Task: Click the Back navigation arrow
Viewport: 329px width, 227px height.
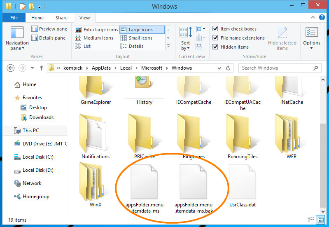Action: 10,68
